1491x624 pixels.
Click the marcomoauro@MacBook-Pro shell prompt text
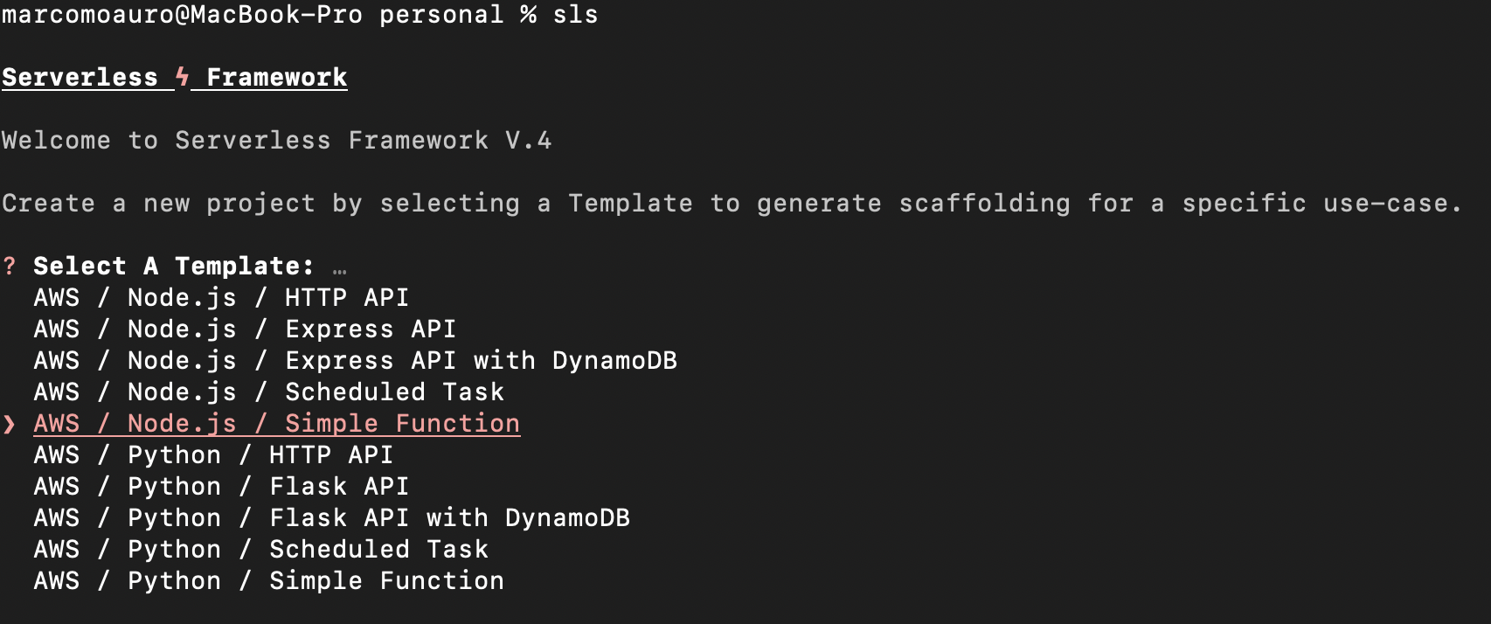point(181,15)
